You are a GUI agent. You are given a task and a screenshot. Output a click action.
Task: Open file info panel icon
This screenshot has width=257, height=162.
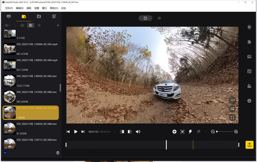tap(249, 101)
